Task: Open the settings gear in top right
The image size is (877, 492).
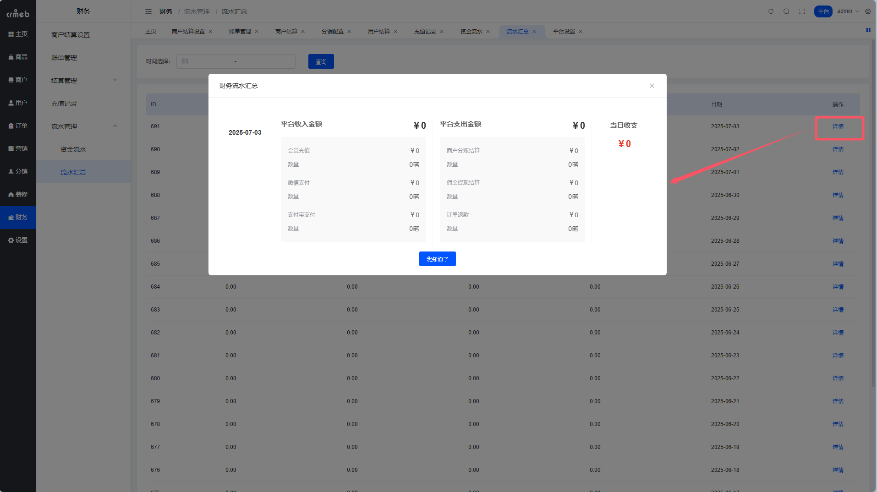Action: point(868,11)
